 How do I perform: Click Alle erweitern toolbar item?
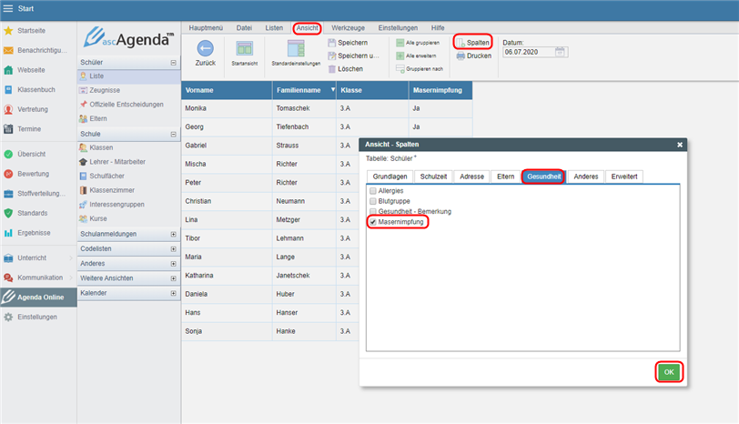[416, 56]
